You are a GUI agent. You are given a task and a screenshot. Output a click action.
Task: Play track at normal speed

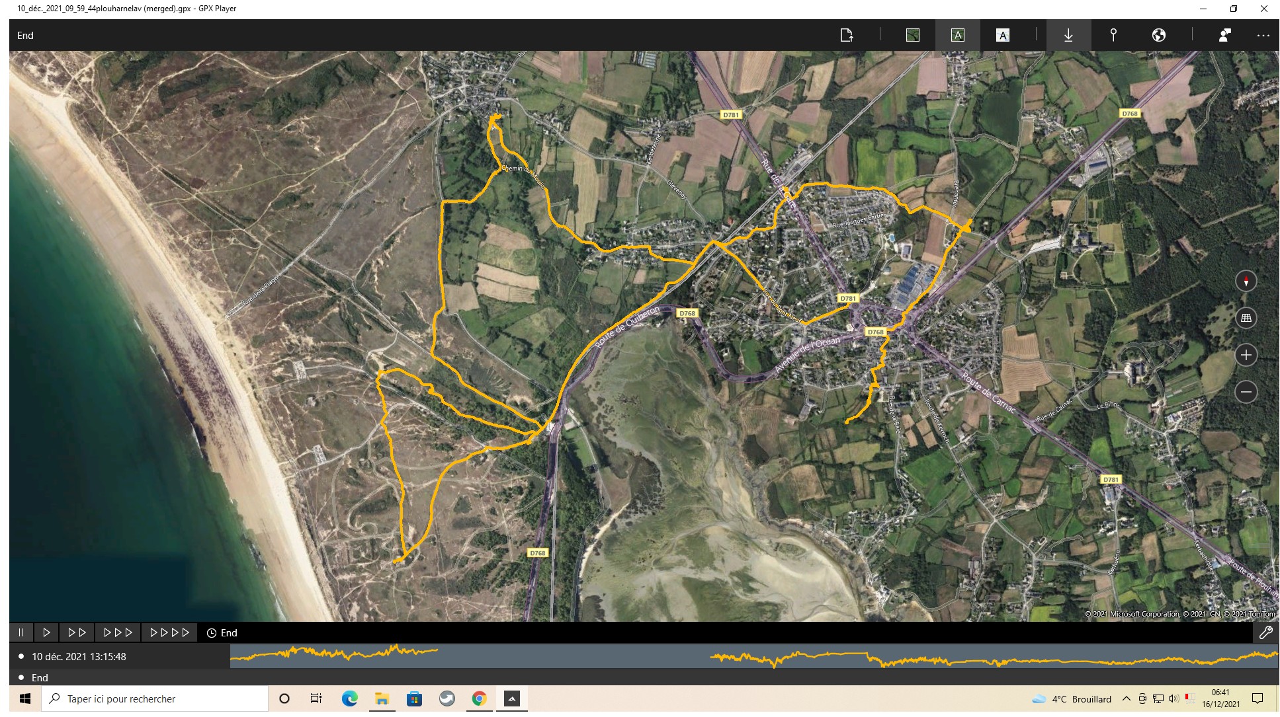pos(46,633)
